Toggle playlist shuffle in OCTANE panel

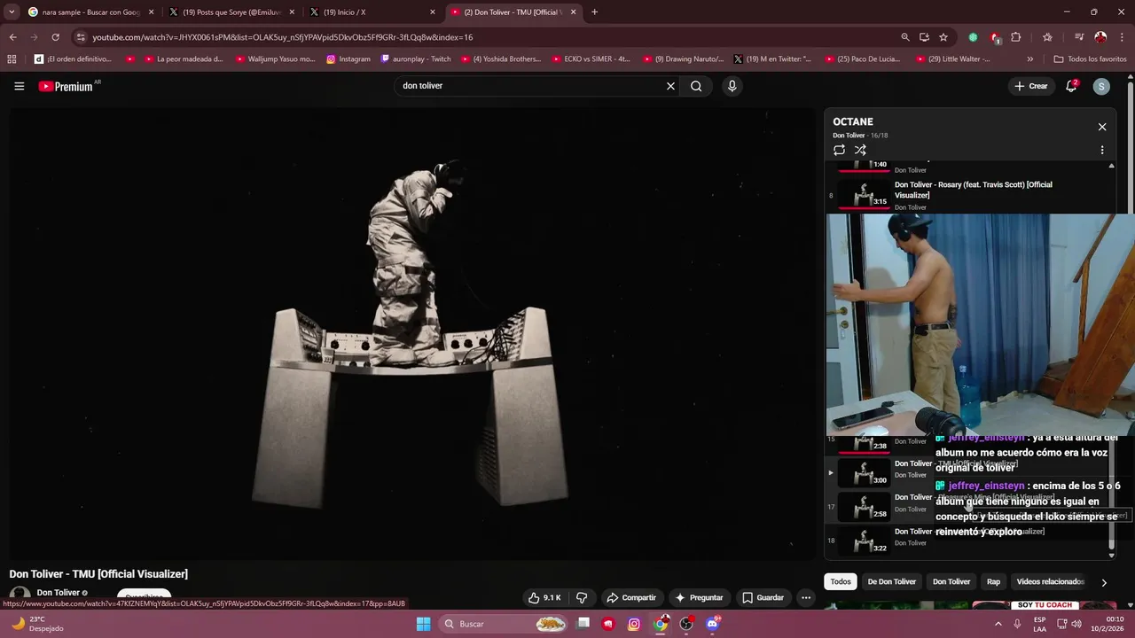860,150
